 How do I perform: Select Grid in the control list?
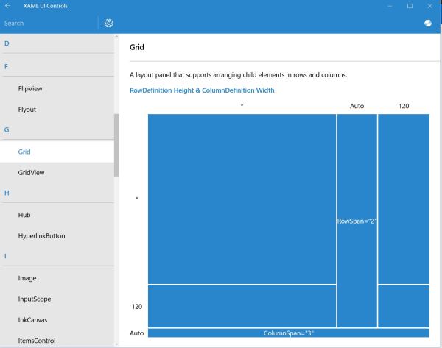pyautogui.click(x=57, y=152)
